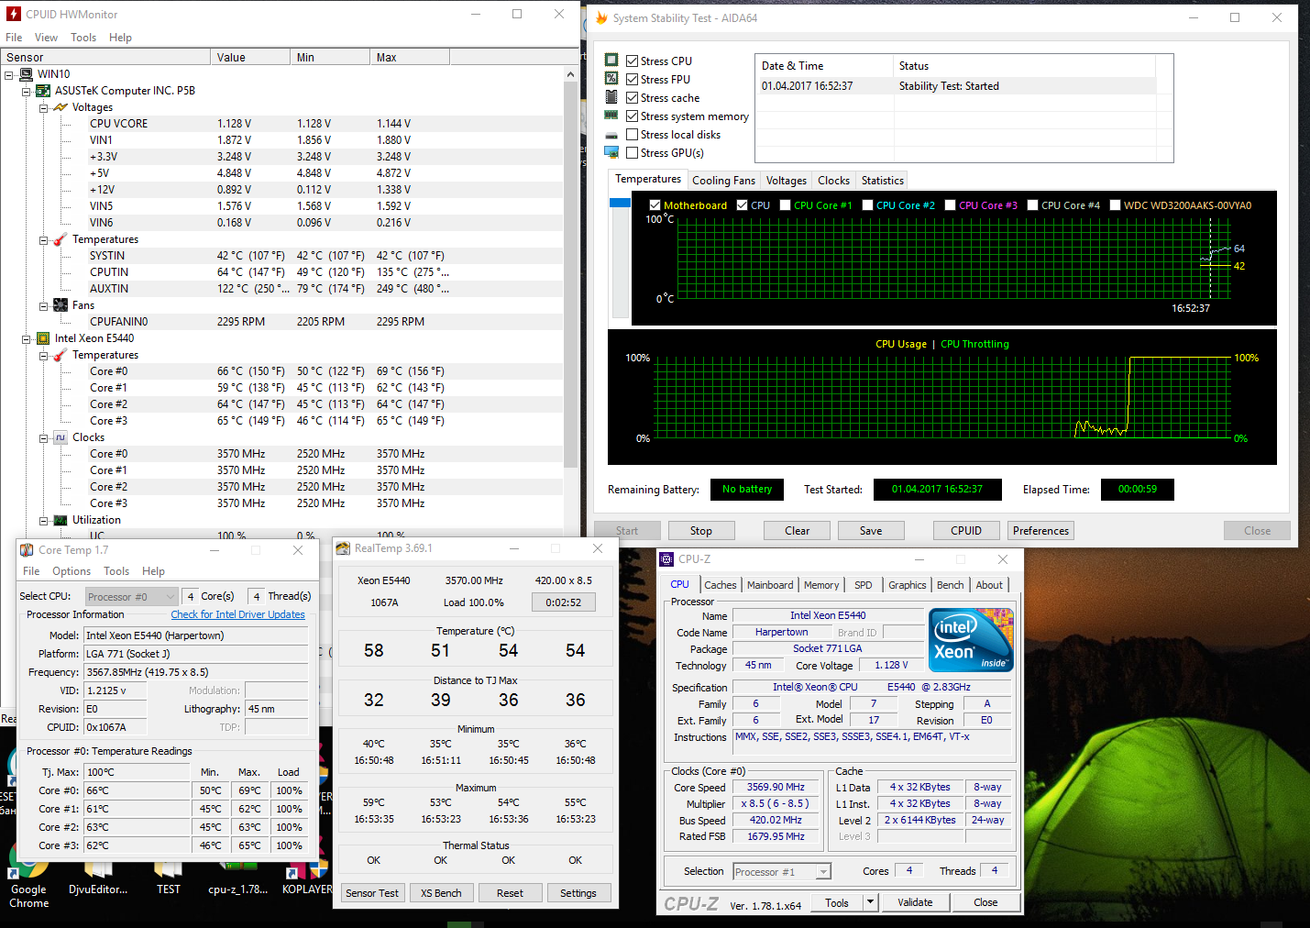This screenshot has width=1310, height=928.
Task: Uncheck Stress system memory
Action: pos(633,116)
